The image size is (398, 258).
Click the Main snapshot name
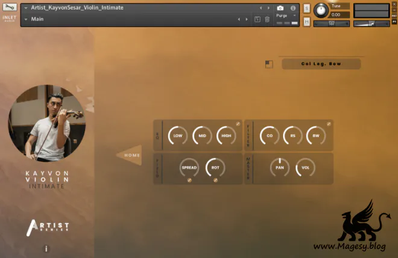[x=37, y=19]
